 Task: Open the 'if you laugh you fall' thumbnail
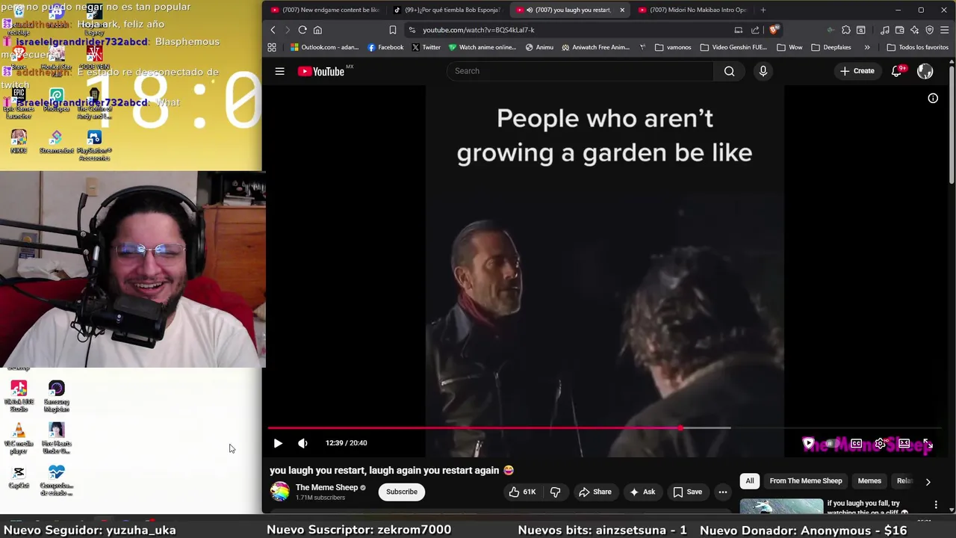[x=781, y=507]
